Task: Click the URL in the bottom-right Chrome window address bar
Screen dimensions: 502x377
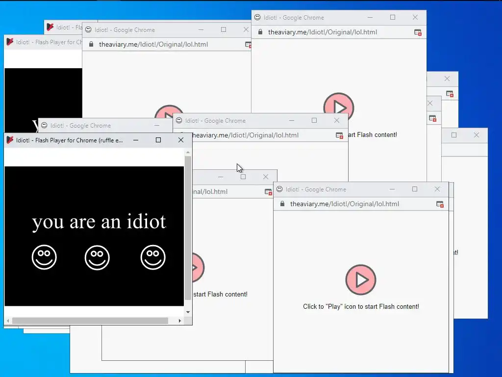Action: click(x=345, y=204)
